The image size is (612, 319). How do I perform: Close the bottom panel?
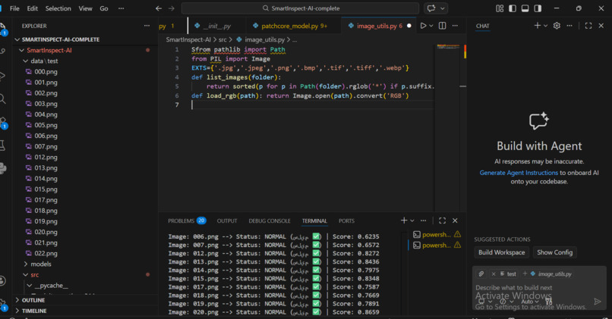pyautogui.click(x=455, y=220)
